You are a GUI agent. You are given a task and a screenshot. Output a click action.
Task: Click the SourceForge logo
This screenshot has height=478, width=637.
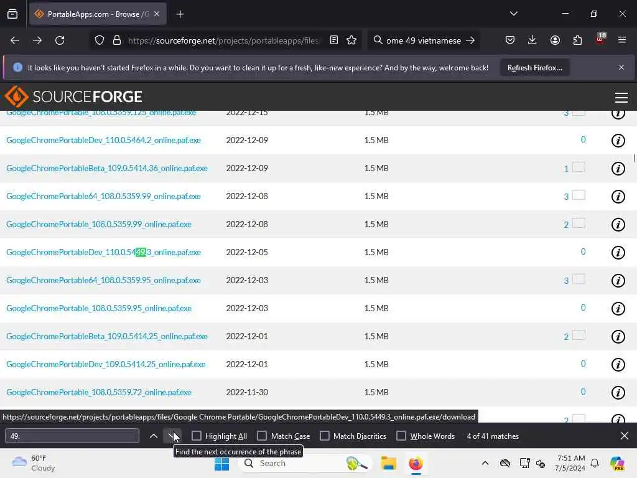(73, 96)
